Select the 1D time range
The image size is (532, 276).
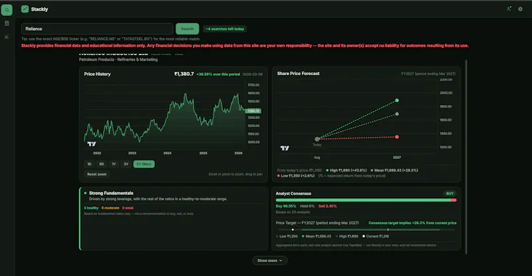point(89,164)
